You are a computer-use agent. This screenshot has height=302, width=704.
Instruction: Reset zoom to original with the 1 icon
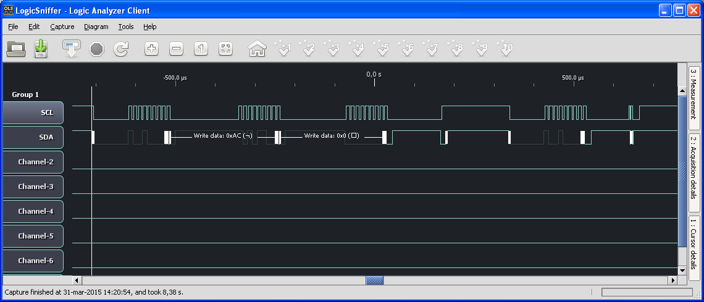(x=201, y=48)
